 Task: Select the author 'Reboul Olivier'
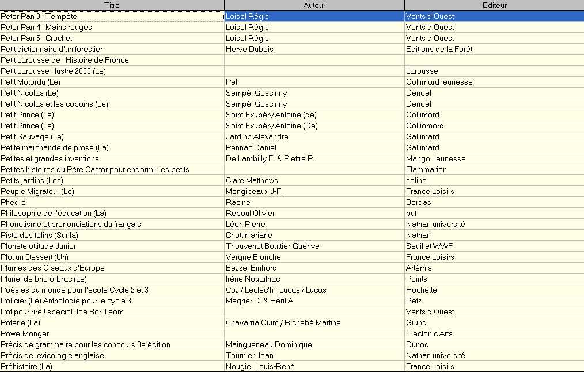tap(251, 214)
